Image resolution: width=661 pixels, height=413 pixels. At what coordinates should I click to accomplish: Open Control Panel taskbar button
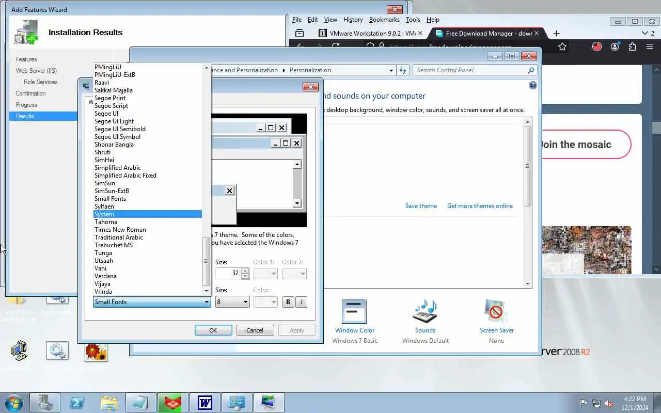(x=237, y=403)
